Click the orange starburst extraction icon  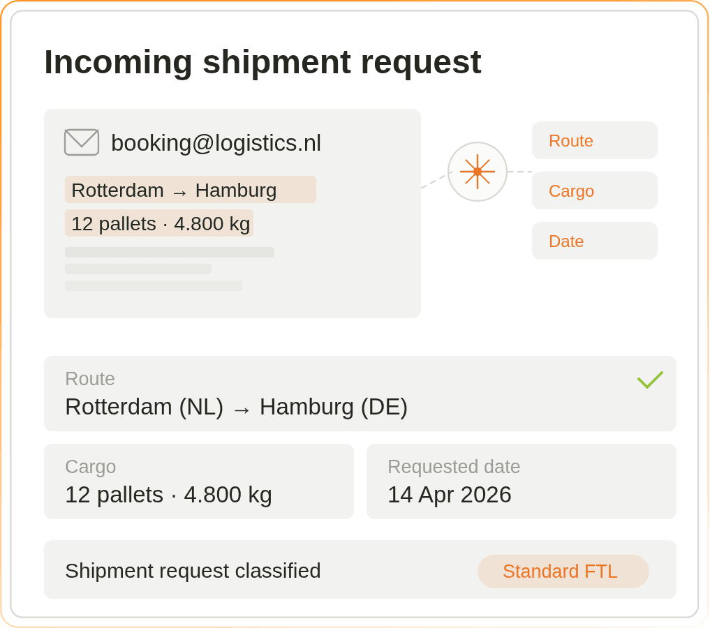click(x=478, y=172)
